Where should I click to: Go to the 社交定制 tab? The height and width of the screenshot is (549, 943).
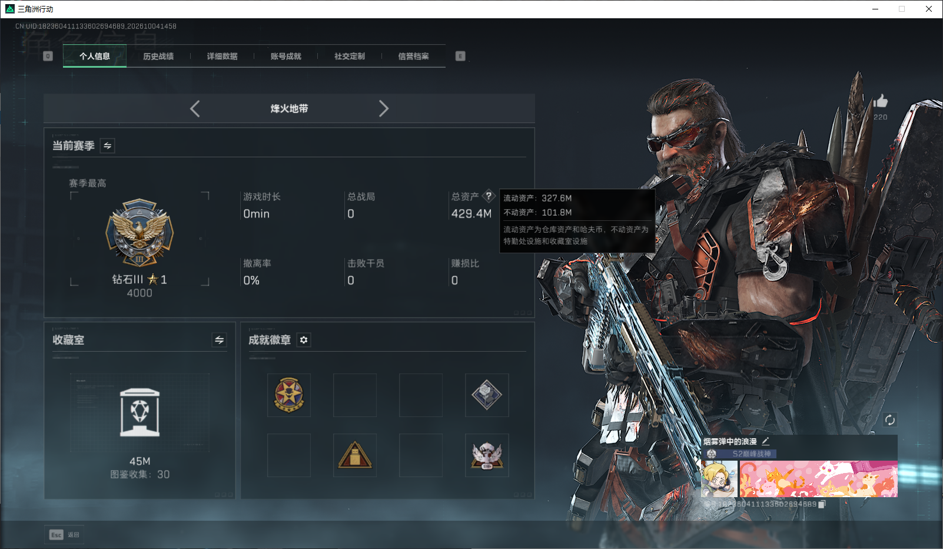tap(350, 56)
